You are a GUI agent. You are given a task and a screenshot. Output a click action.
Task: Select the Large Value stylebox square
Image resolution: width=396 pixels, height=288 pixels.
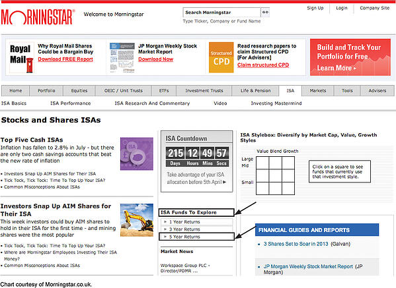click(x=262, y=163)
